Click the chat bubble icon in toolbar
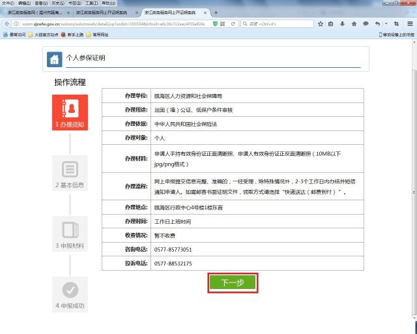Viewport: 417px width, 334px height. 366,24
